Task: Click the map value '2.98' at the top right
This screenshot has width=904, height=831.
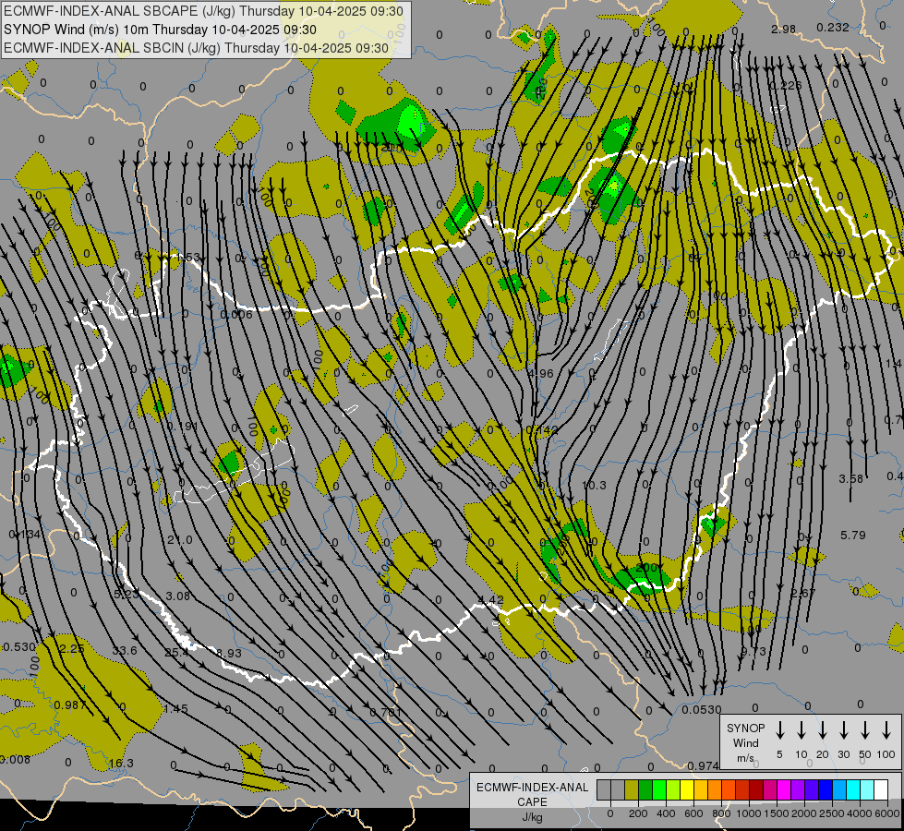Action: tap(784, 29)
